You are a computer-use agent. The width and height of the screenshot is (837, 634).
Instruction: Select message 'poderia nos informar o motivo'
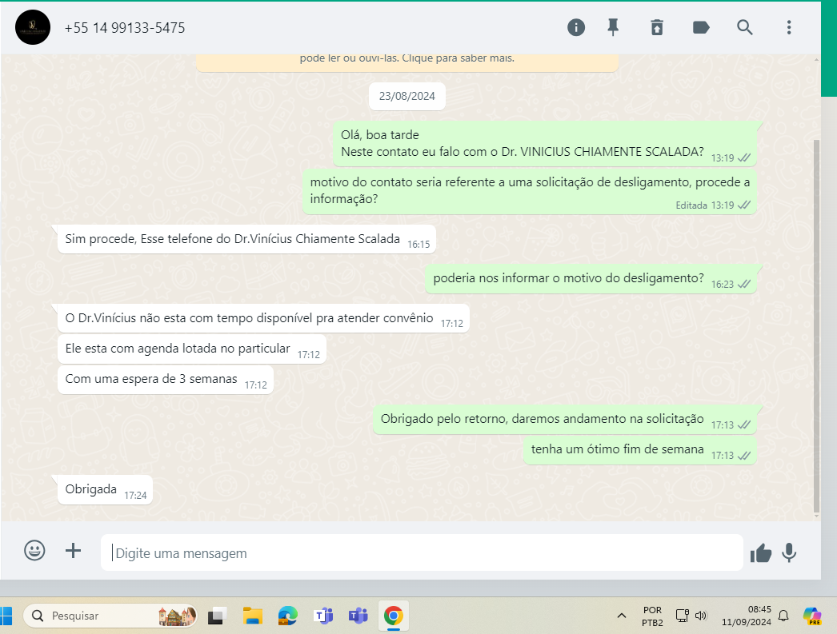(x=591, y=279)
